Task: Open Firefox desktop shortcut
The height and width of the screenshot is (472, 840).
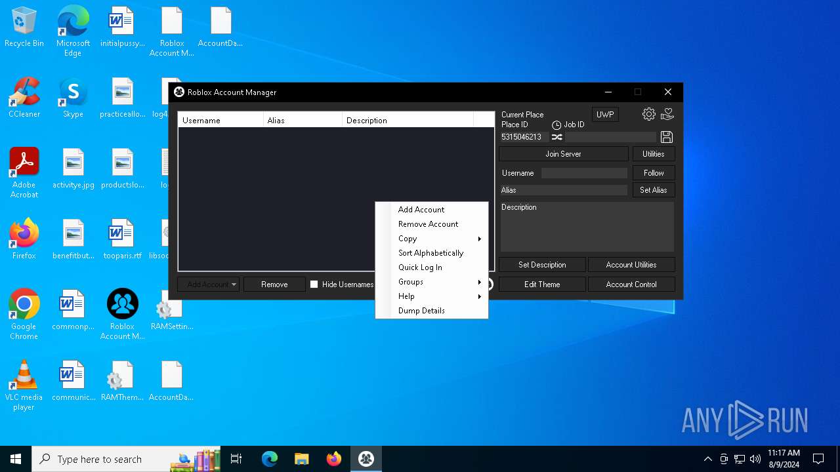Action: tap(24, 239)
